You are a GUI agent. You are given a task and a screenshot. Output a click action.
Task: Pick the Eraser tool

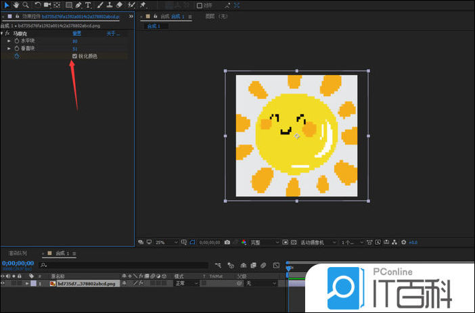point(119,5)
